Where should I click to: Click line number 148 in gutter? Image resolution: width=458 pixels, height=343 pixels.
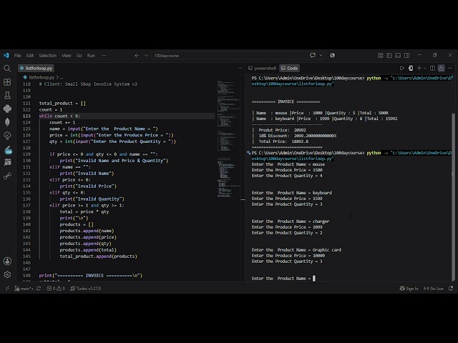26,275
